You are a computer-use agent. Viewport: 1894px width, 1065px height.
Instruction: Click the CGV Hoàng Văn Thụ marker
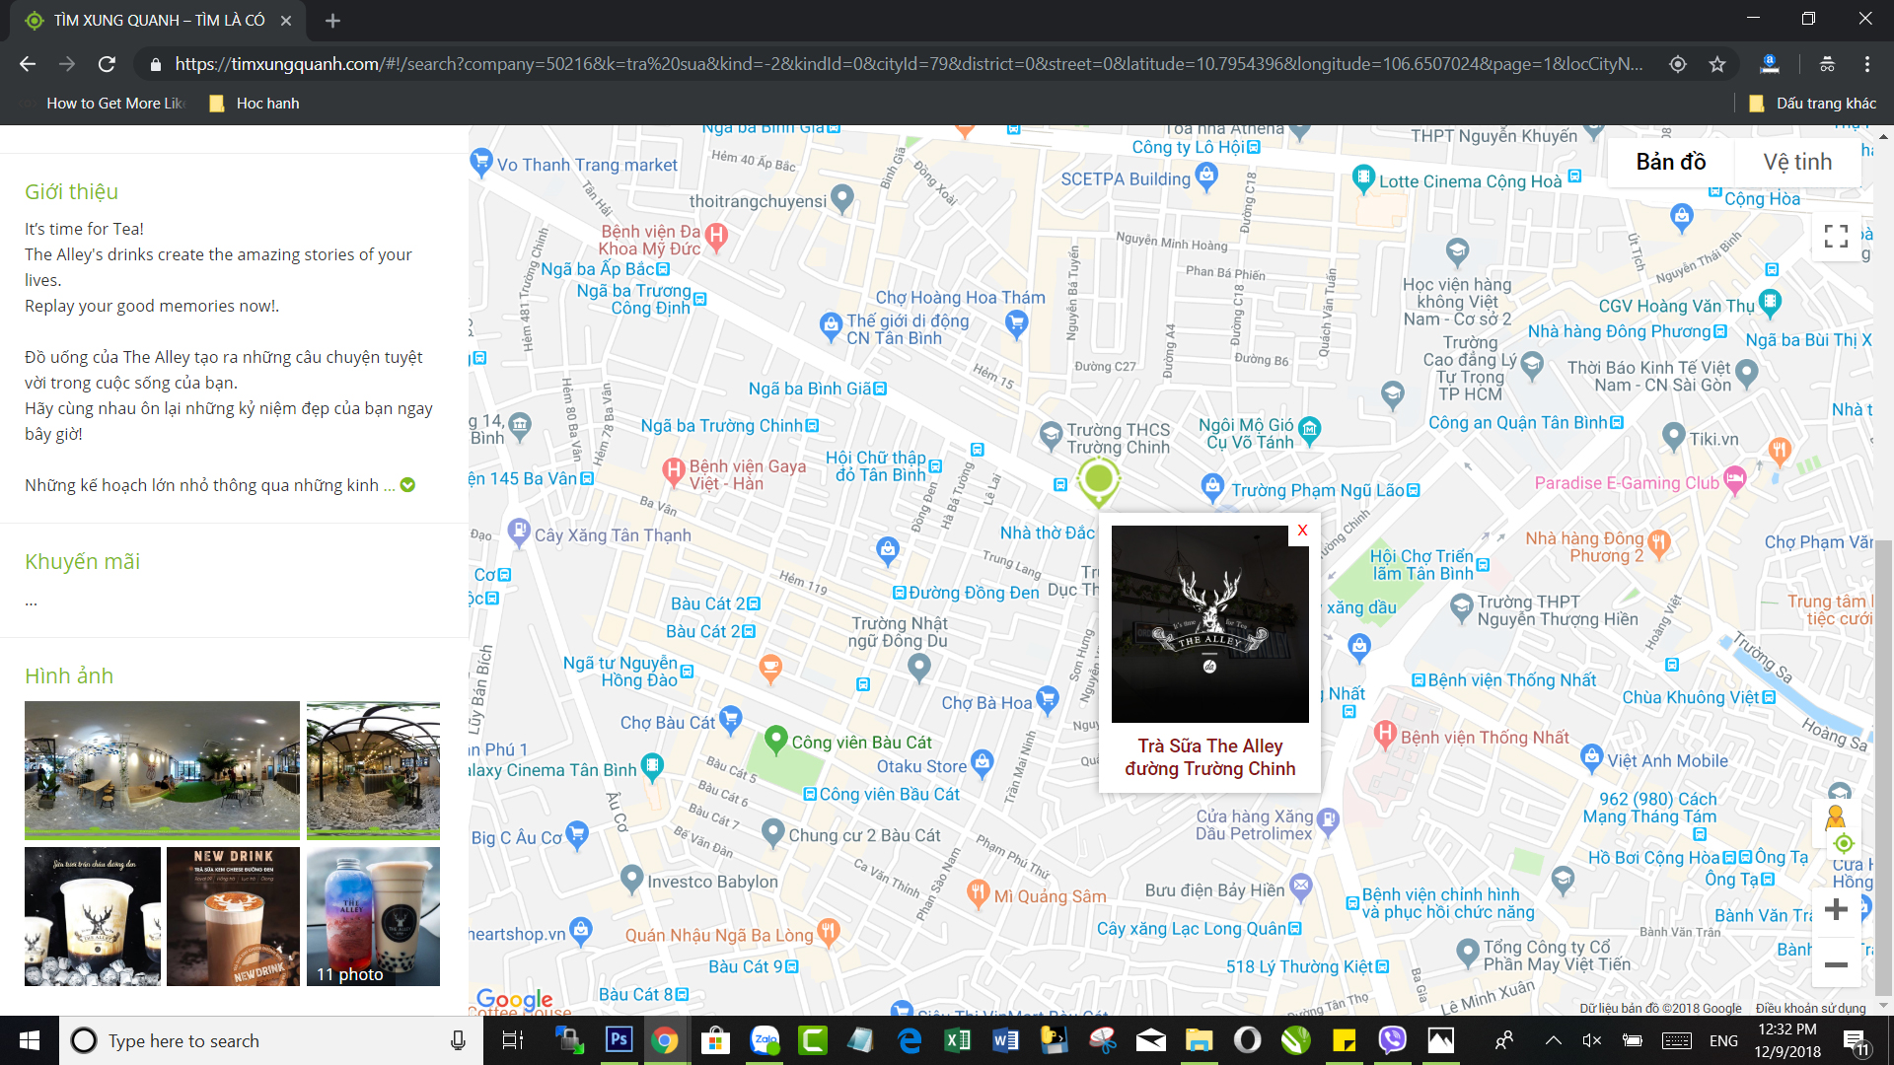coord(1770,303)
